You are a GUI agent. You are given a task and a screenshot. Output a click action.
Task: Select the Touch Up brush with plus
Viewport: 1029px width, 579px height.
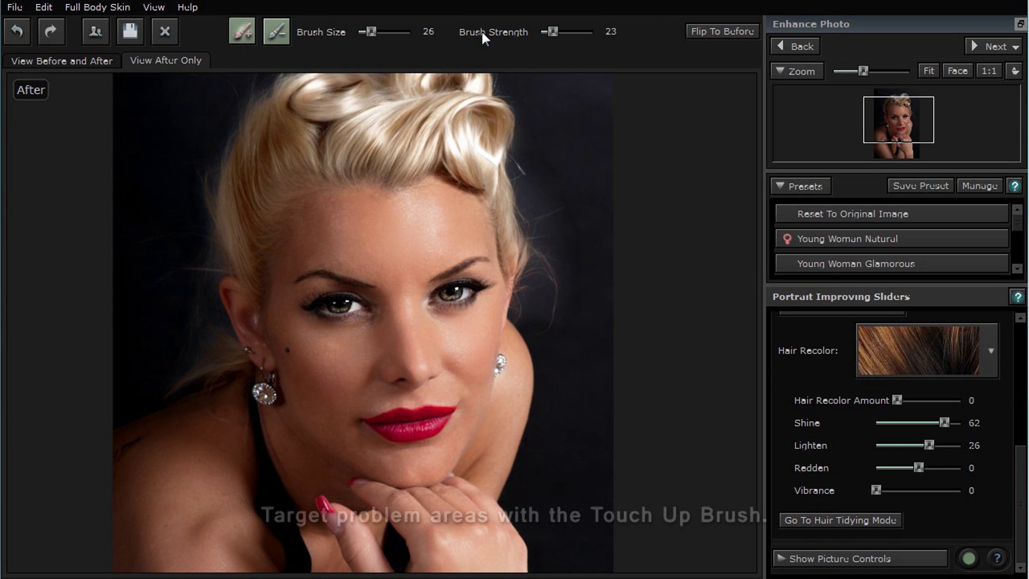(242, 31)
